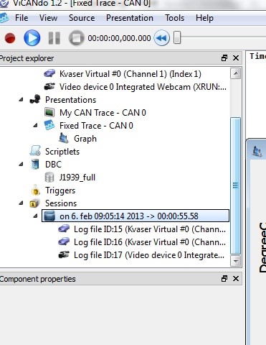
Task: Open the Help menu
Action: tap(204, 18)
